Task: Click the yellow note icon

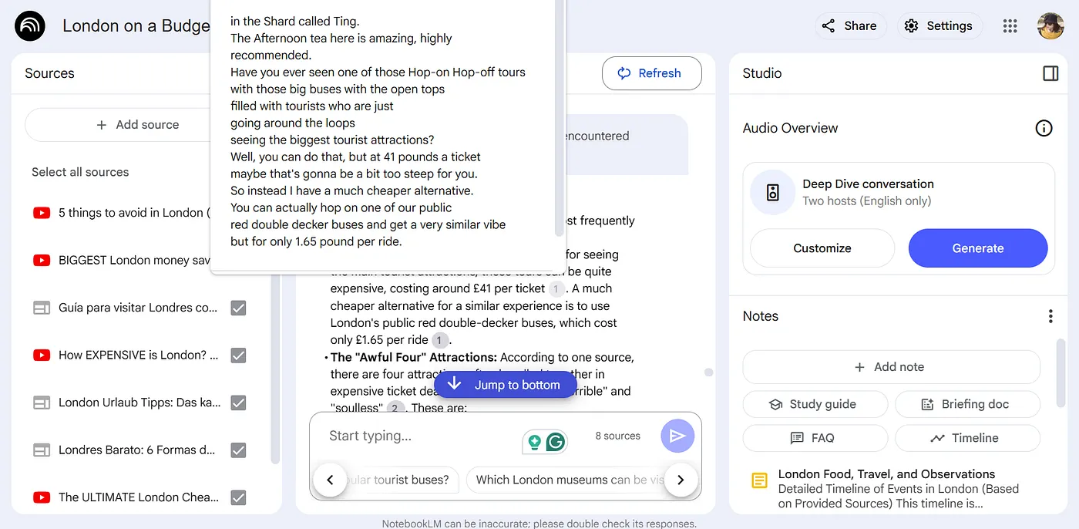Action: (759, 481)
